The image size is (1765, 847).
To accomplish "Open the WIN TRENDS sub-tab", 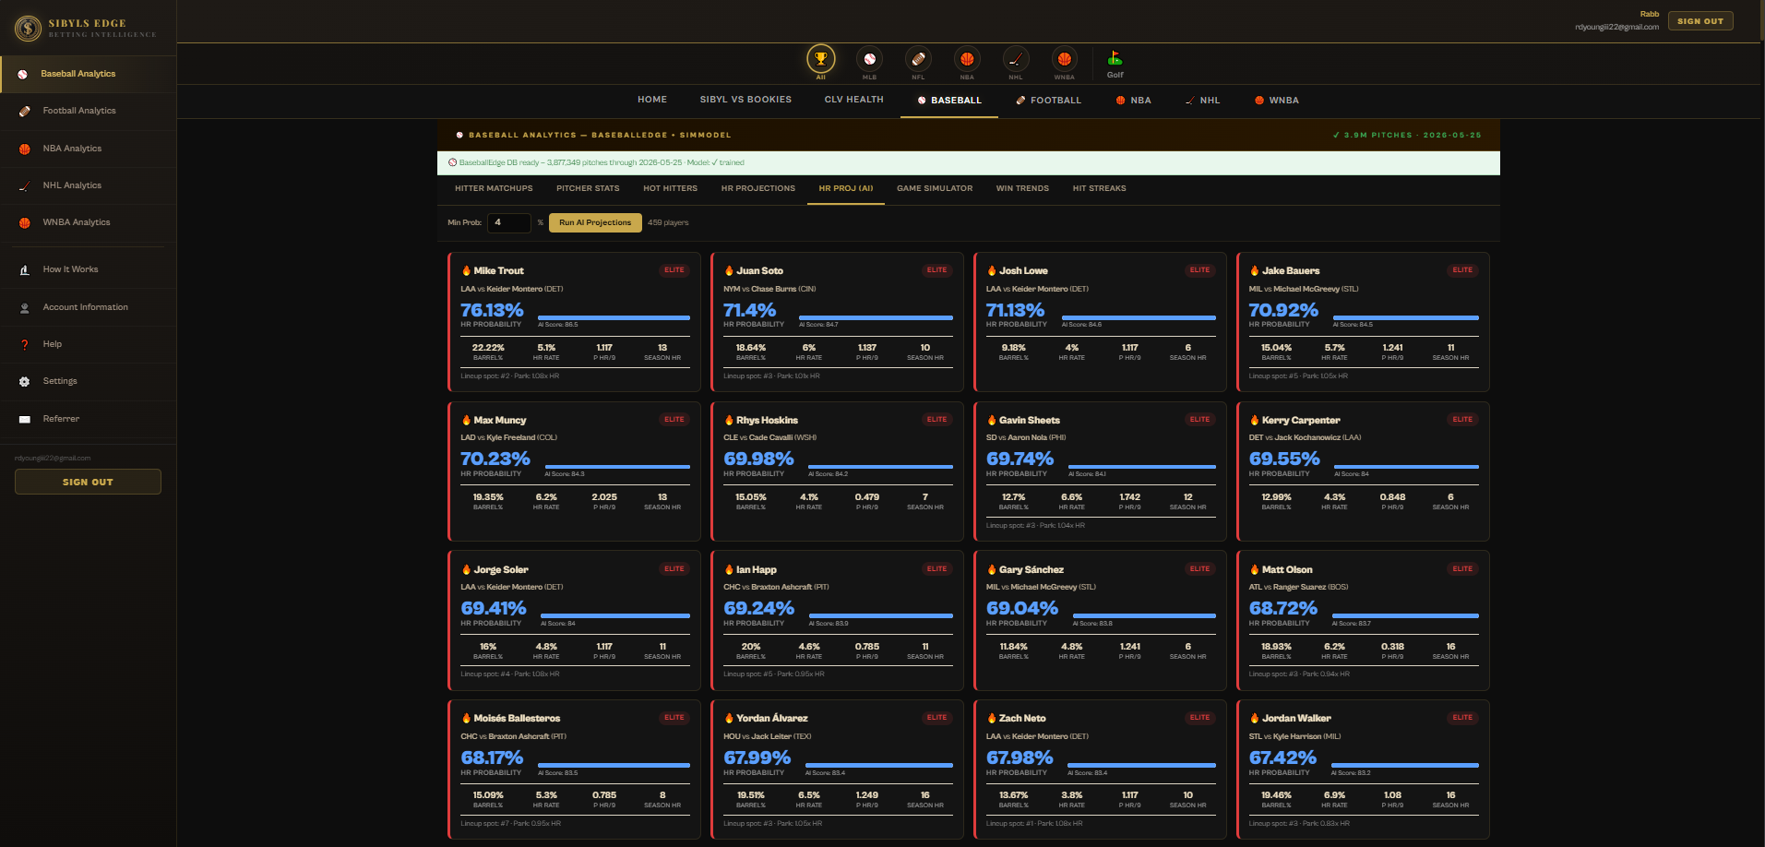I will (x=1022, y=188).
